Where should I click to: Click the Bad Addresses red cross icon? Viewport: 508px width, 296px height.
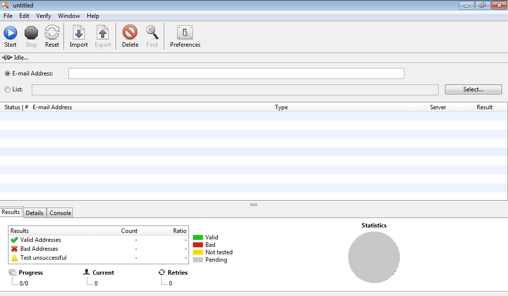pos(14,249)
